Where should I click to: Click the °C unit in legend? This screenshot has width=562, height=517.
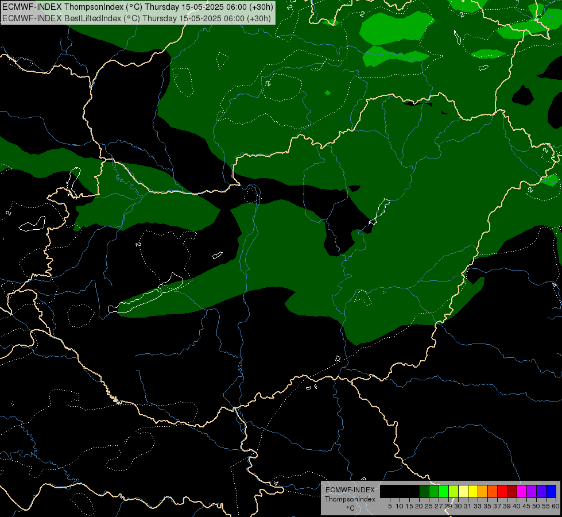tap(351, 508)
